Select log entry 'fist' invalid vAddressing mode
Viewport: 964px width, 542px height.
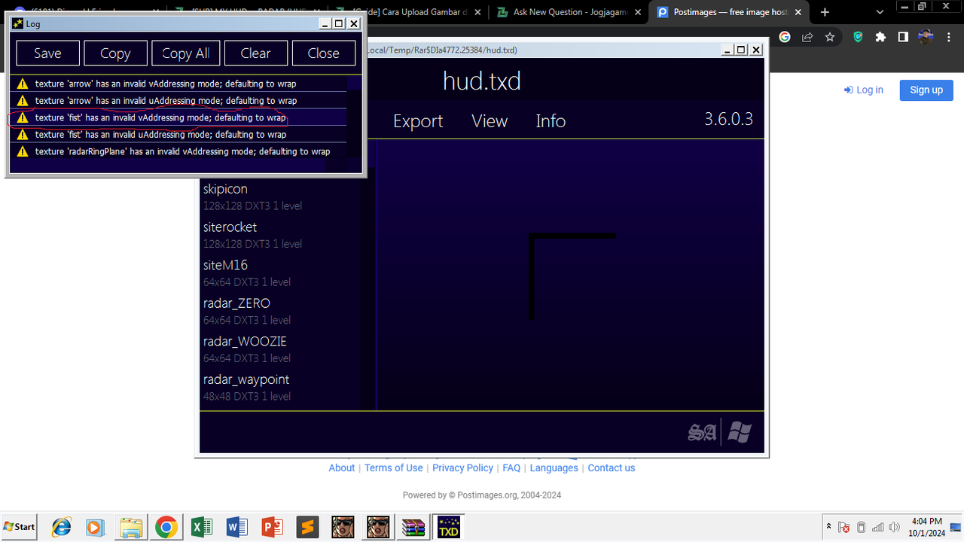point(178,117)
